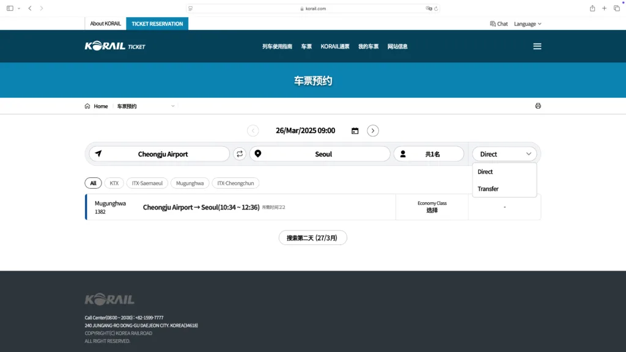Filter trains by ITX-Cheongchun
The image size is (626, 352).
(235, 183)
